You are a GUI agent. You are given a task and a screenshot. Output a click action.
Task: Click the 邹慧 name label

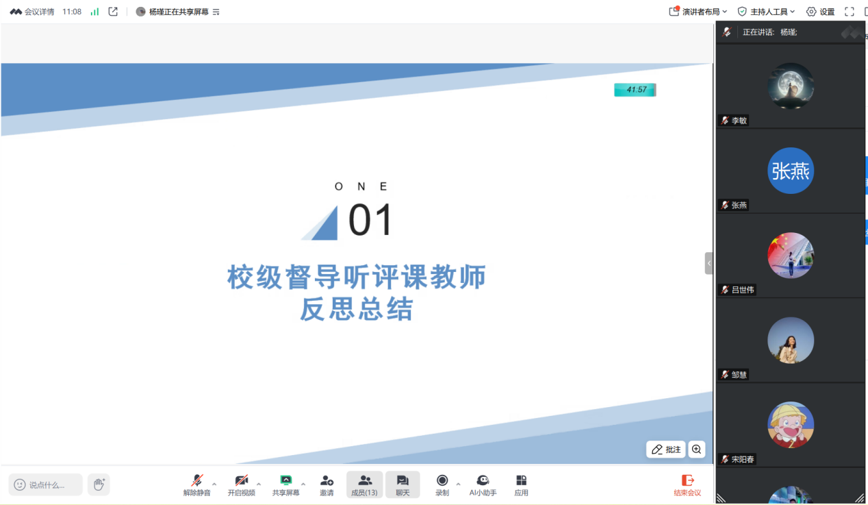point(739,375)
